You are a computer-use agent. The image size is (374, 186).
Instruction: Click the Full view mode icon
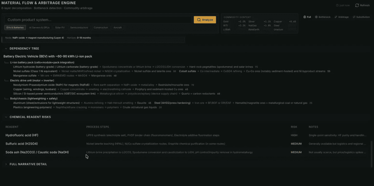click(x=305, y=17)
